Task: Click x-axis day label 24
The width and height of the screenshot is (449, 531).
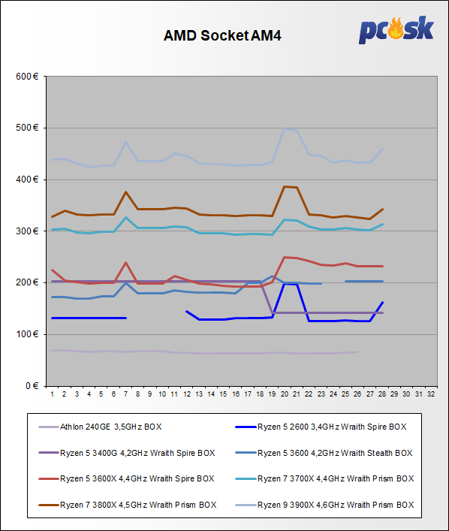Action: coord(333,394)
